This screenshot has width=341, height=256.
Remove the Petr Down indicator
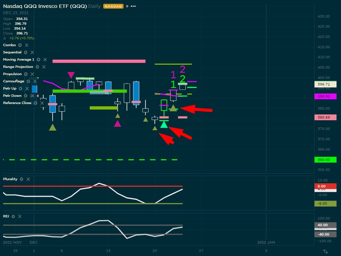[32, 96]
